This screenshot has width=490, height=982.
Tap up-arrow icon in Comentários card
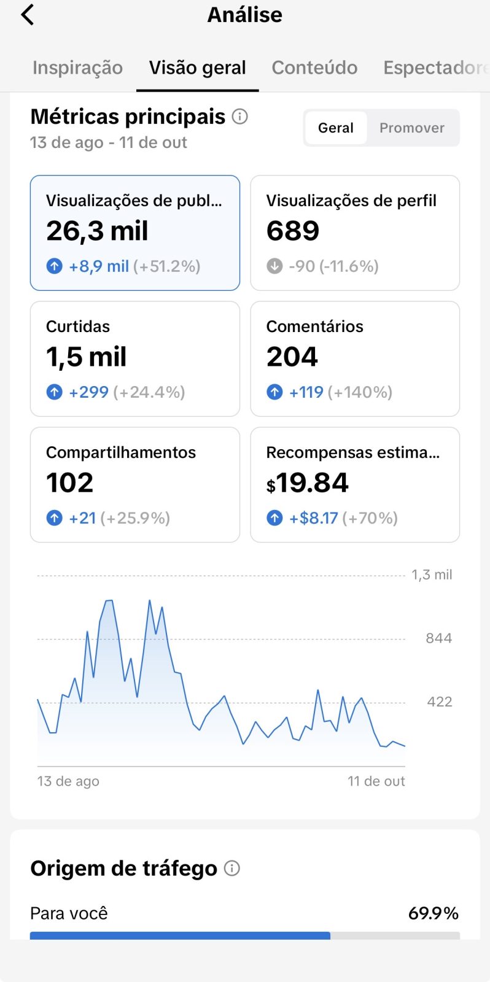[274, 392]
